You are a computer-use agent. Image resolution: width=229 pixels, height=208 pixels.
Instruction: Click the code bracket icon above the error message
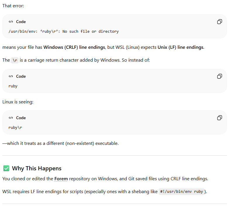point(11,22)
